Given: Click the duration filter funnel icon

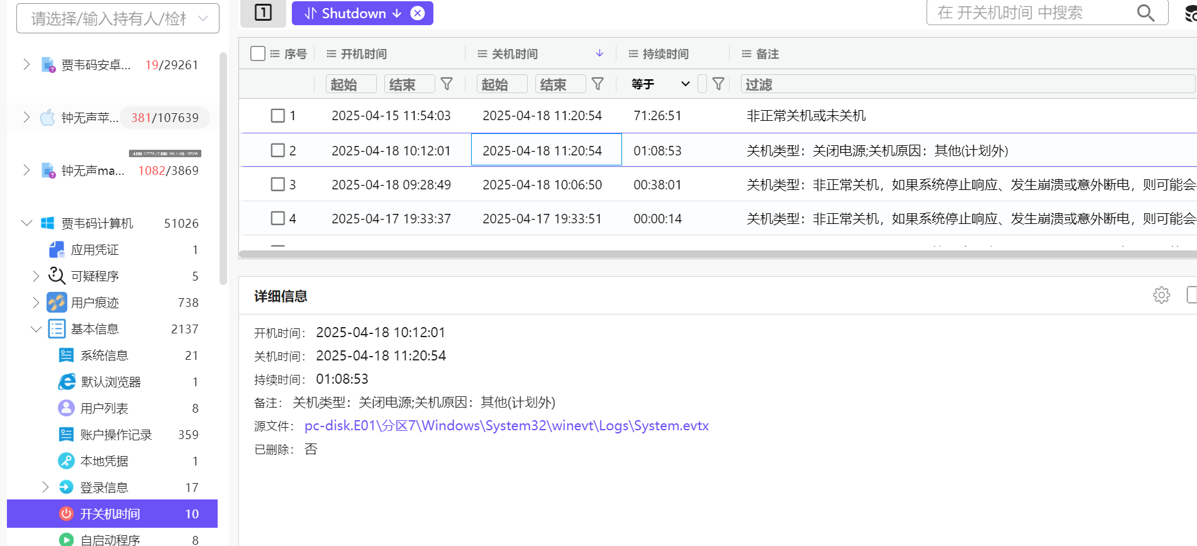Looking at the screenshot, I should point(718,84).
